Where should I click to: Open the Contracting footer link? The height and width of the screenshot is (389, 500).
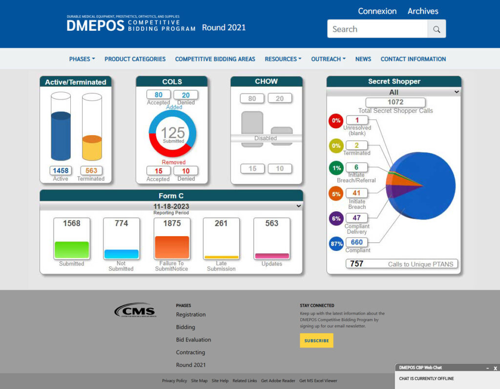pyautogui.click(x=190, y=352)
